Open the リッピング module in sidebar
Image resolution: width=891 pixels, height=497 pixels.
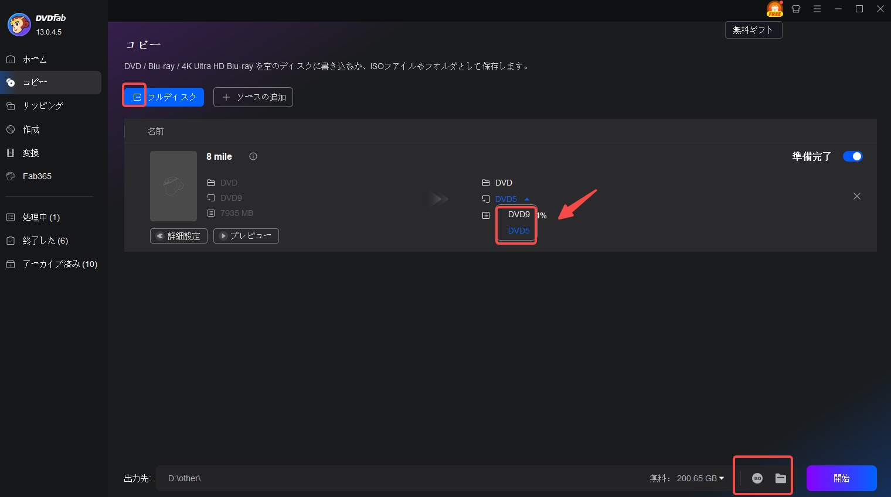(42, 106)
